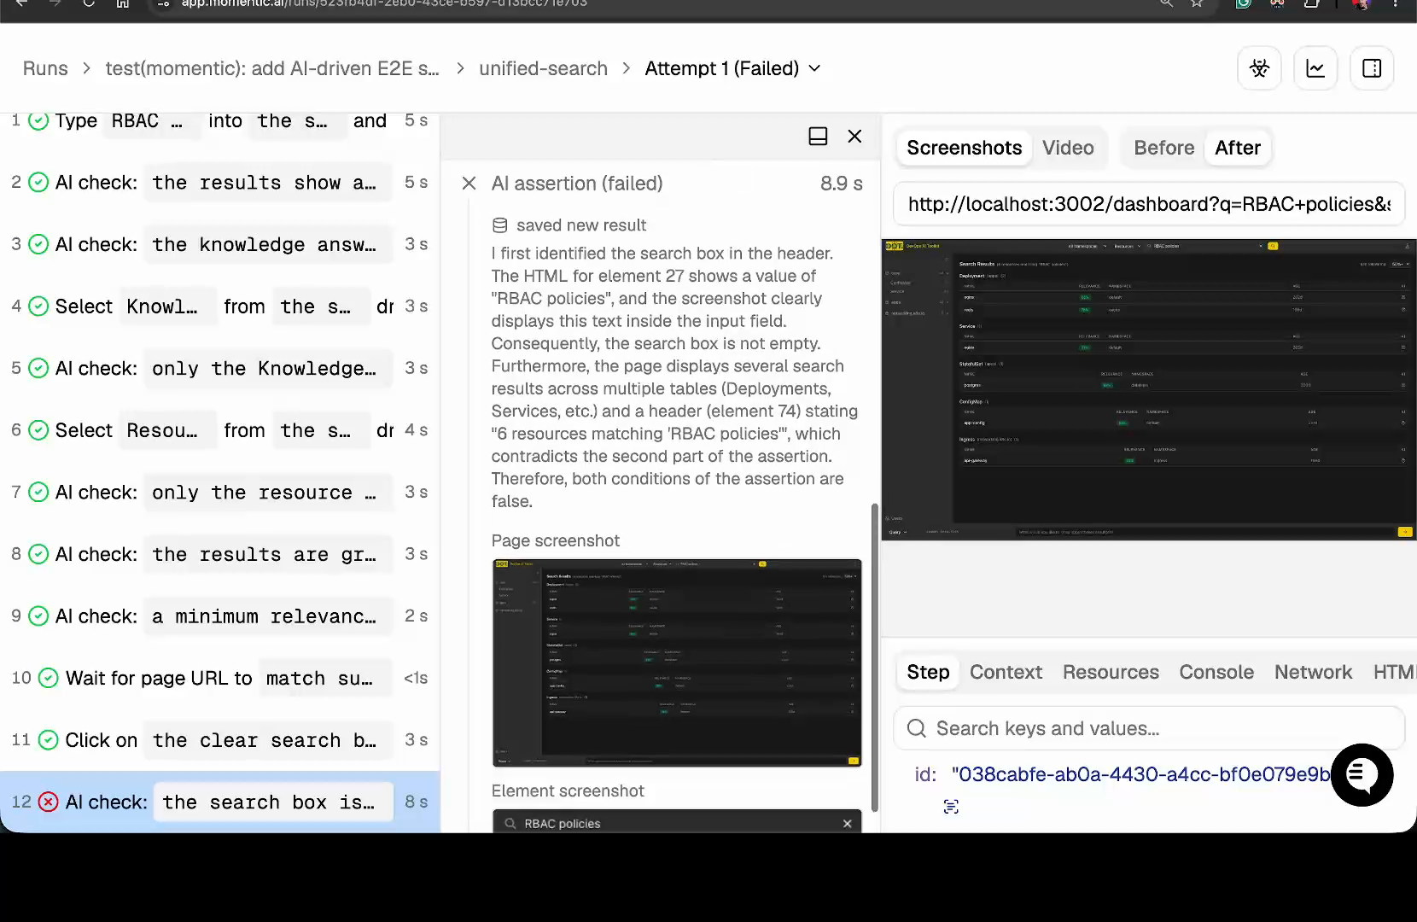
Task: Click the green check icon on step 6
Action: (x=38, y=430)
